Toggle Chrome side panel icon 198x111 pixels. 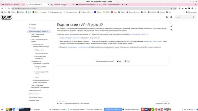189,8
